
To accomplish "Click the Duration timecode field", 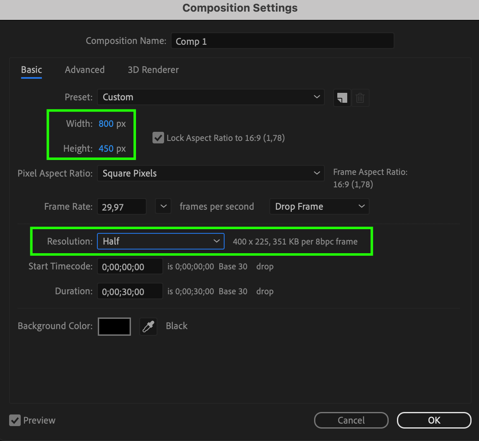I will pos(130,291).
